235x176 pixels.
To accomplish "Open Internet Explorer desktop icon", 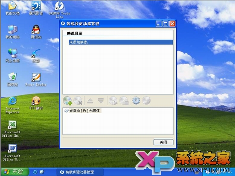I will click(12, 105).
